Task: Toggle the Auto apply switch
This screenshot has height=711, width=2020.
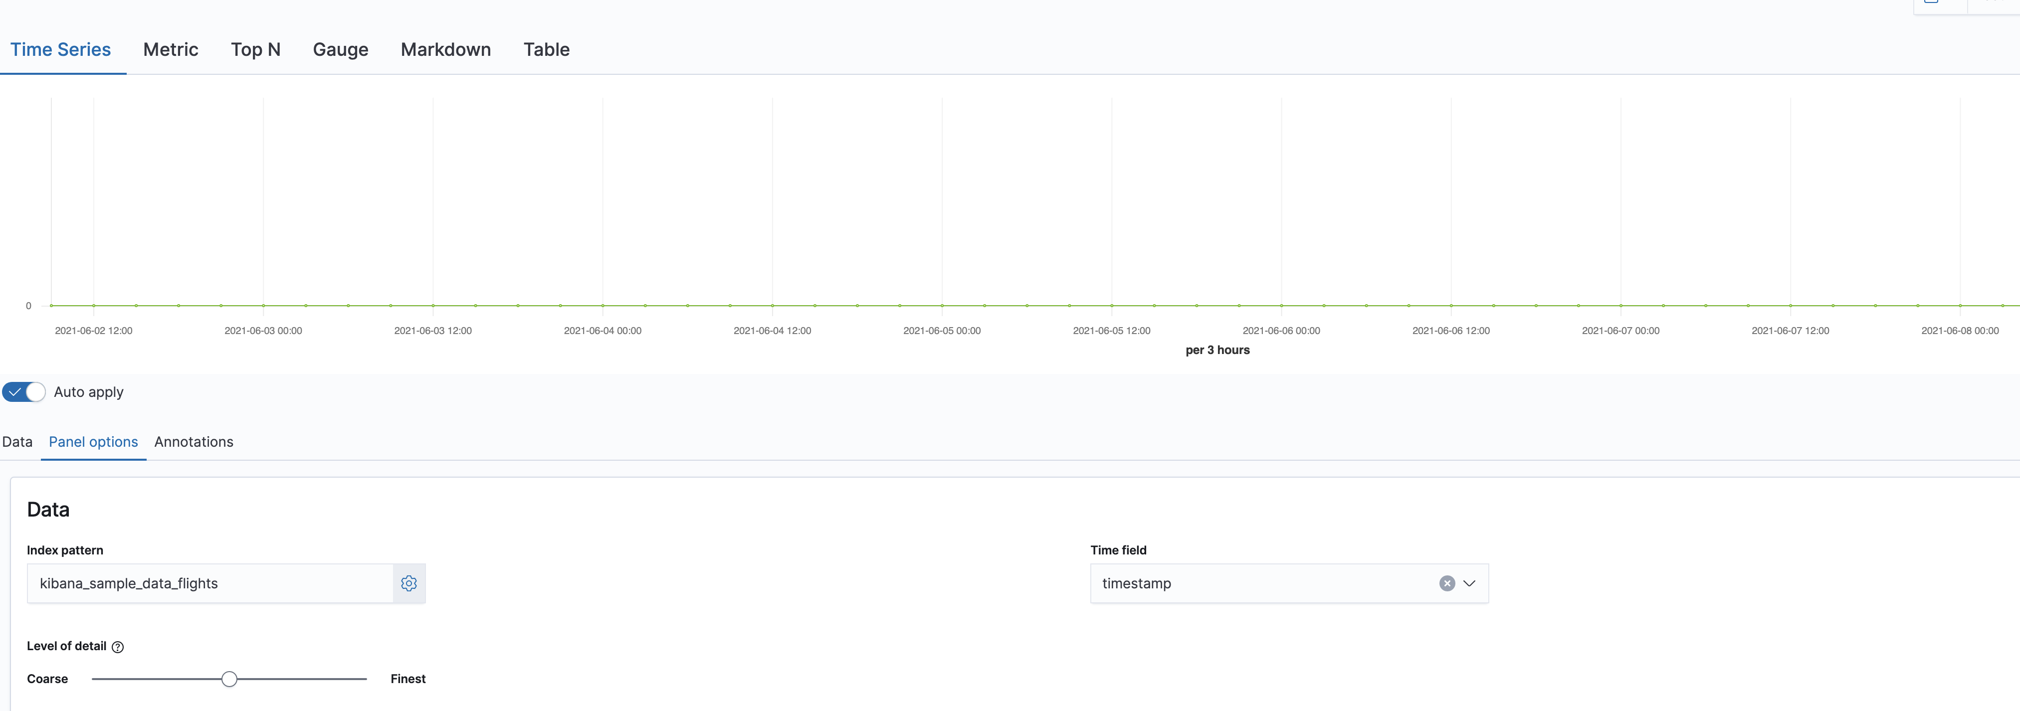Action: [23, 392]
